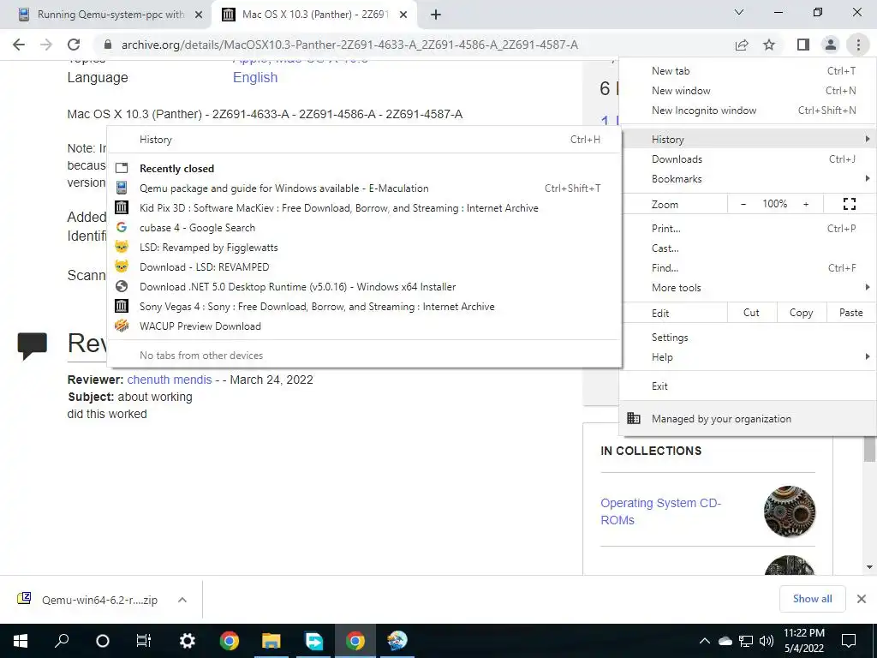View site padlock information

tap(107, 45)
